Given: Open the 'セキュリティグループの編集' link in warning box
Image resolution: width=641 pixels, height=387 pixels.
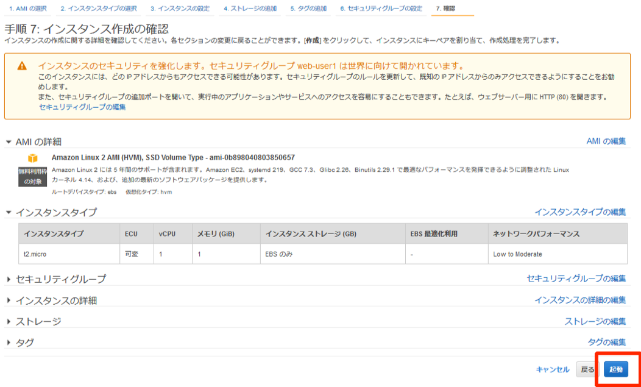Looking at the screenshot, I should [82, 107].
